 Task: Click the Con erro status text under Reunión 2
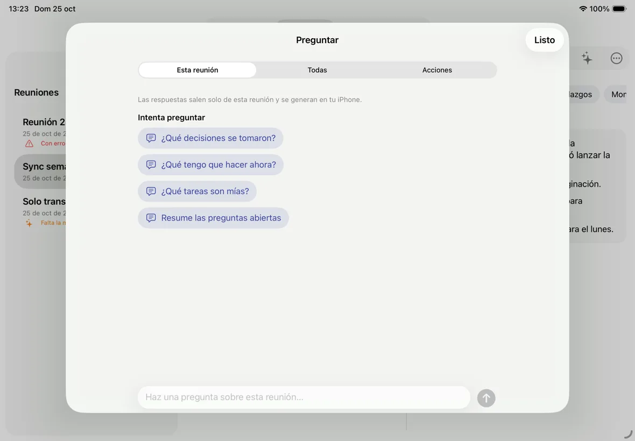click(53, 143)
